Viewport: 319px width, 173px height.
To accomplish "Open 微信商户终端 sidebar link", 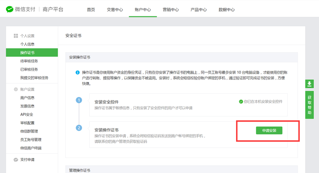I will coord(31,148).
